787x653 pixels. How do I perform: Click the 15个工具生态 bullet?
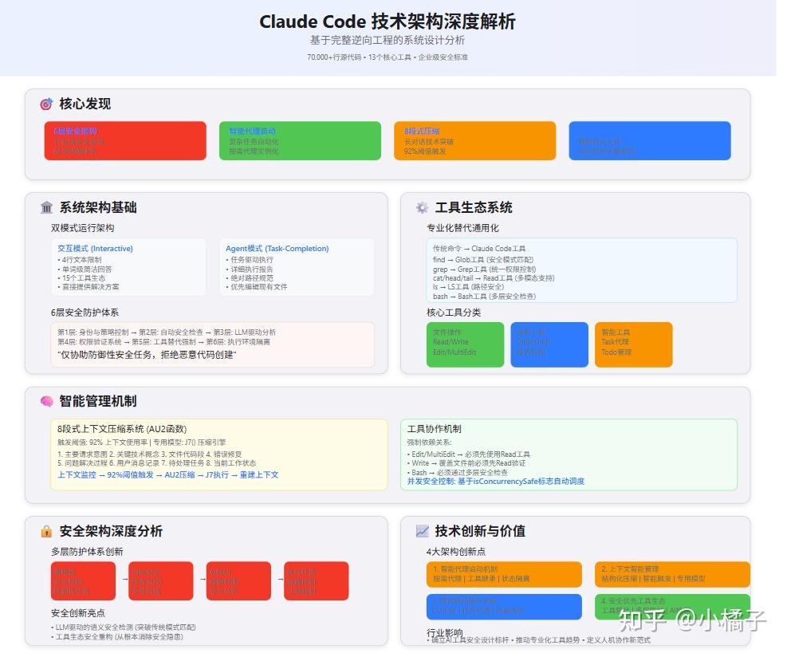(x=81, y=278)
